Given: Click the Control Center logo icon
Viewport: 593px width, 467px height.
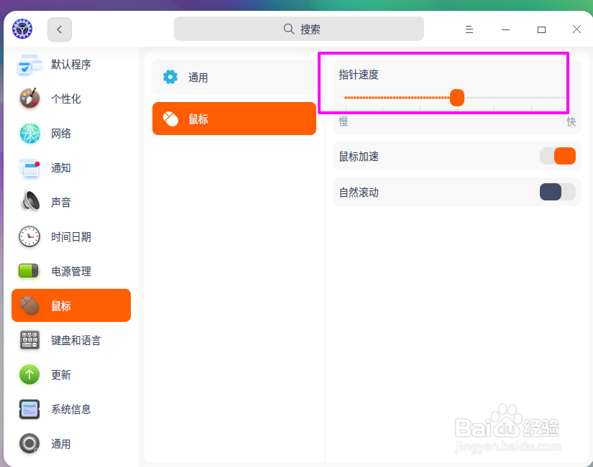Looking at the screenshot, I should [22, 29].
